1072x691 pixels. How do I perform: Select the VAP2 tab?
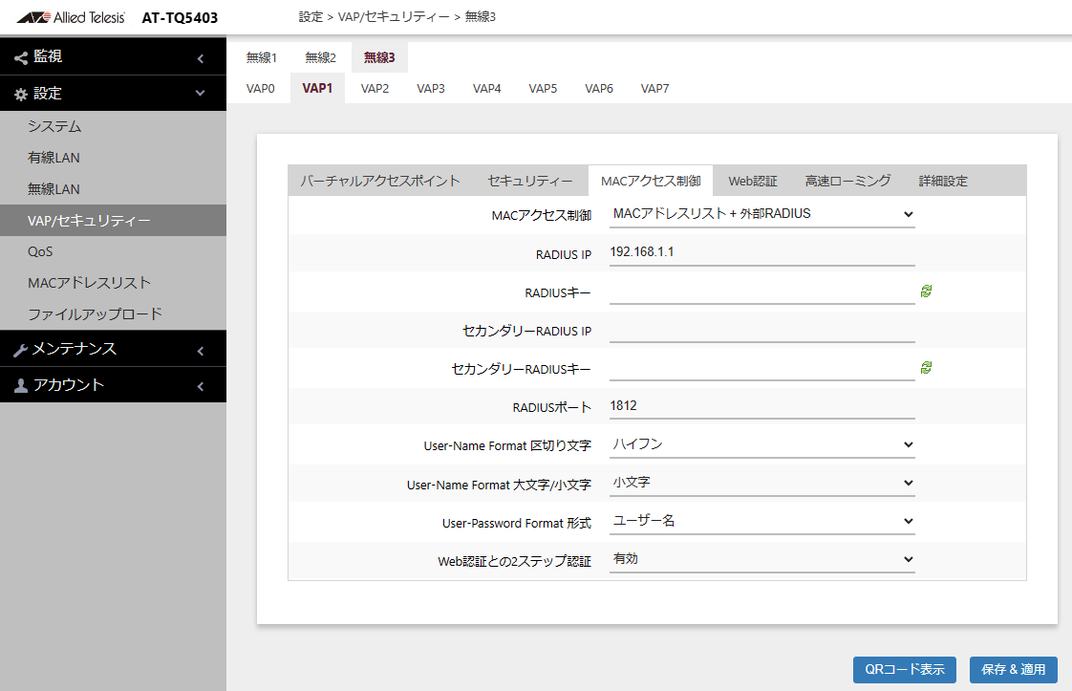tap(375, 88)
